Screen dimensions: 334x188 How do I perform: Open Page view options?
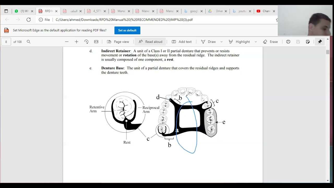tap(118, 42)
